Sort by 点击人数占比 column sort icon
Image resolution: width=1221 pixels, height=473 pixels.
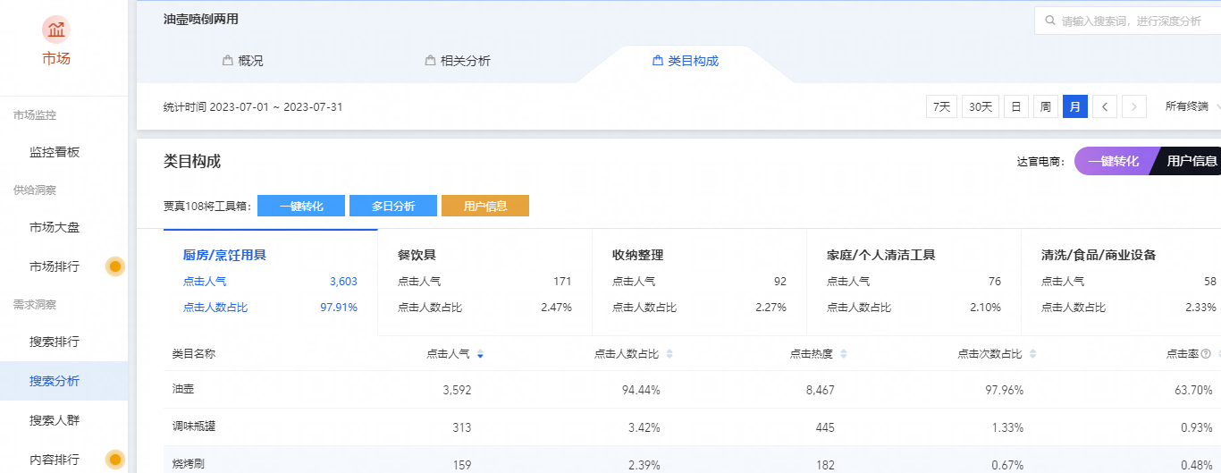tap(669, 354)
